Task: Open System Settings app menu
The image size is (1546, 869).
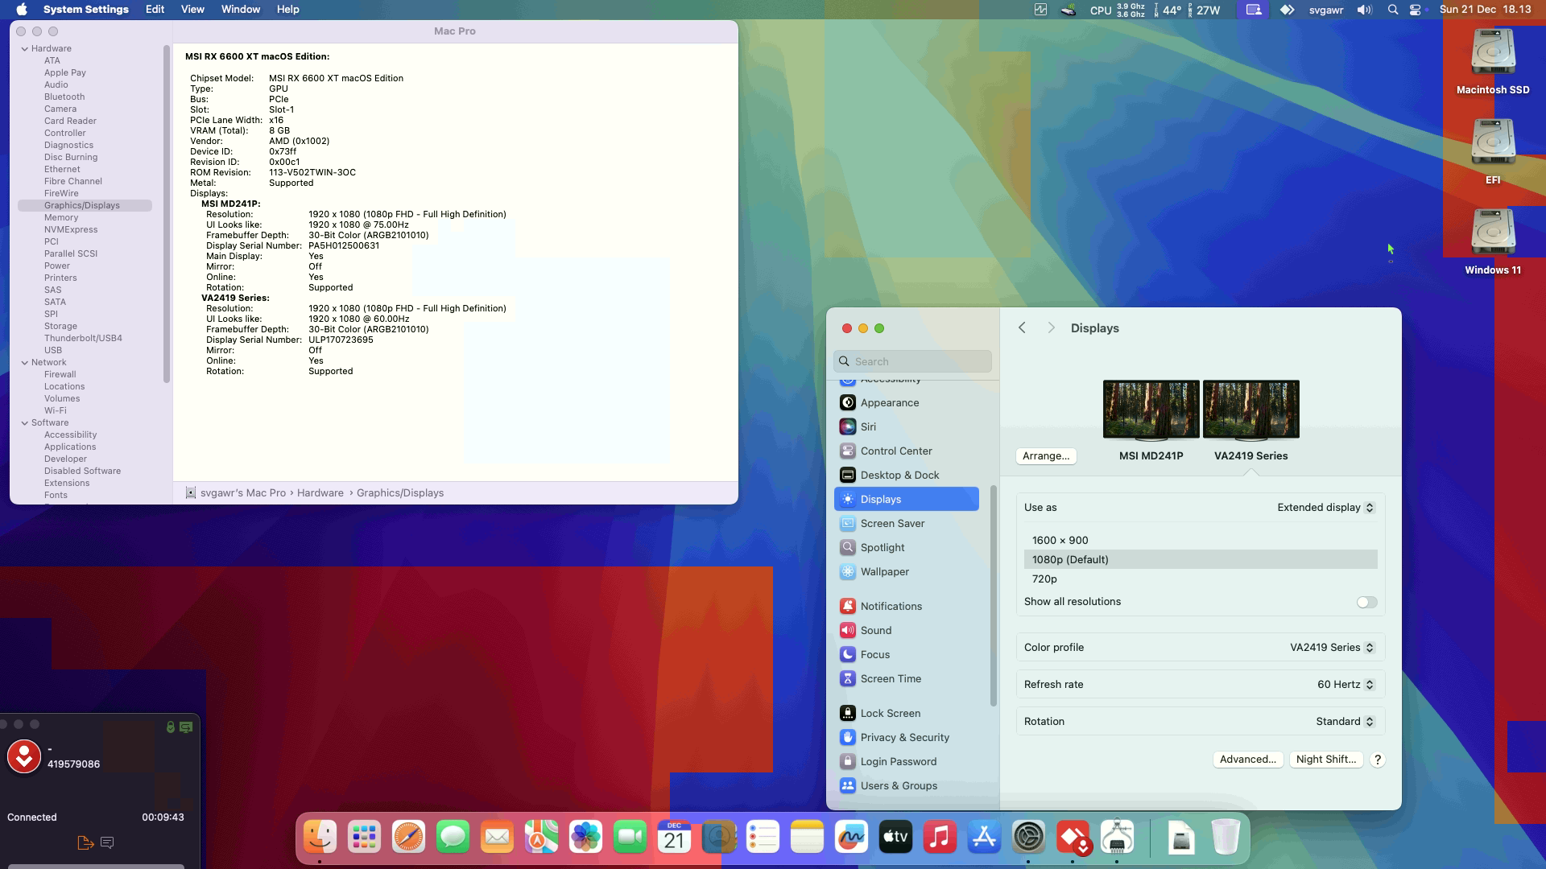Action: (85, 10)
